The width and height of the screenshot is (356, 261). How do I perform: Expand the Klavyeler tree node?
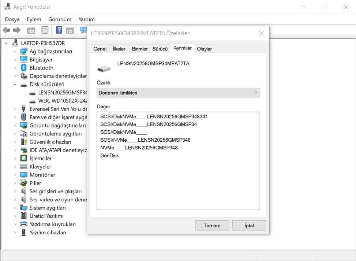[15, 167]
